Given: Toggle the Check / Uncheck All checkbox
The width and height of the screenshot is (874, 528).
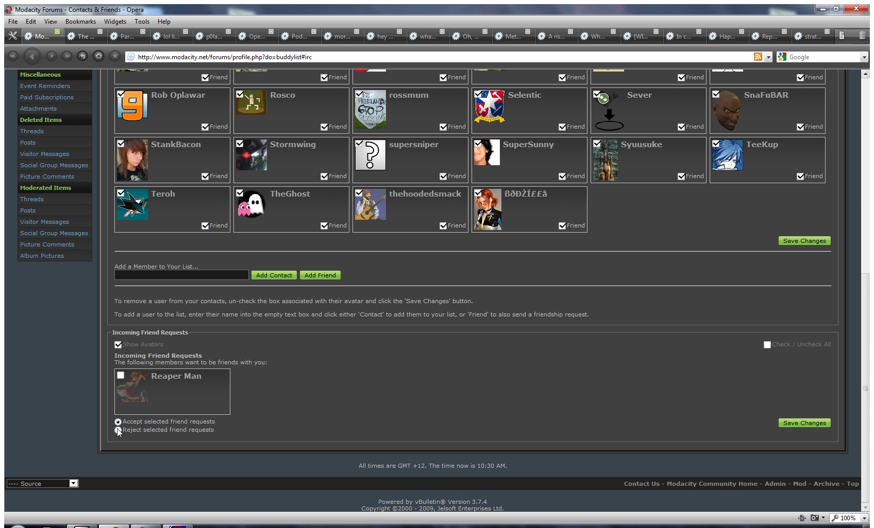Looking at the screenshot, I should tap(767, 344).
